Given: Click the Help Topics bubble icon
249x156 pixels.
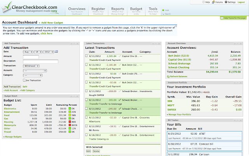Looking at the screenshot, I should pyautogui.click(x=222, y=18).
